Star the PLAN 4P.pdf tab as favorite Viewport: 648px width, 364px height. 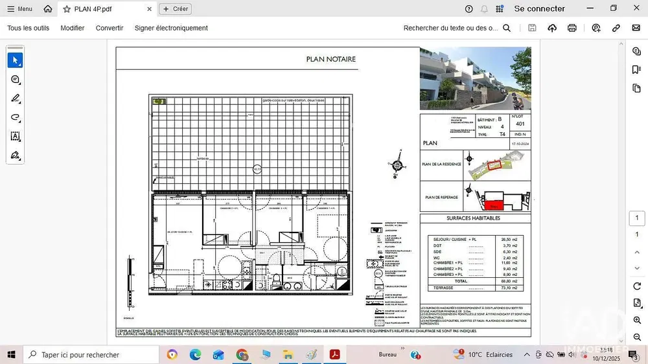[67, 9]
